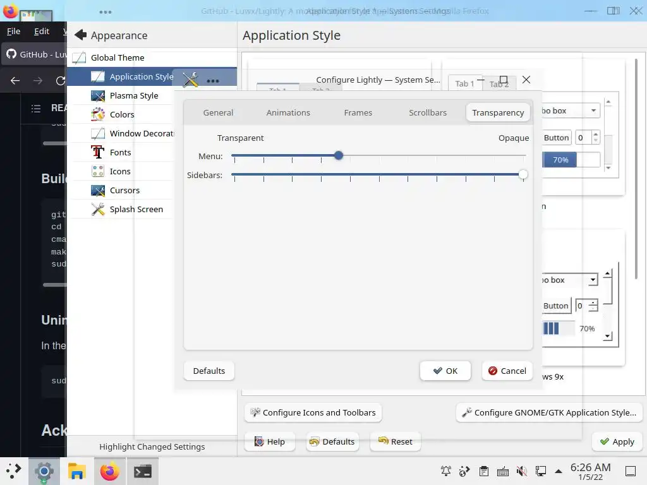
Task: Click the 70% progress bar in upper preview
Action: tap(571, 160)
